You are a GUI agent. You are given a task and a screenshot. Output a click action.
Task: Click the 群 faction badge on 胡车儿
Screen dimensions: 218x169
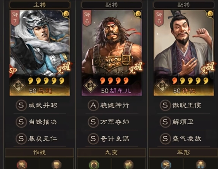91,85
